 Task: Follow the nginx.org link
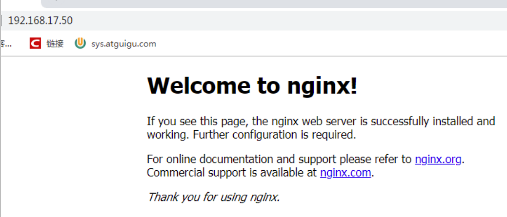(438, 159)
